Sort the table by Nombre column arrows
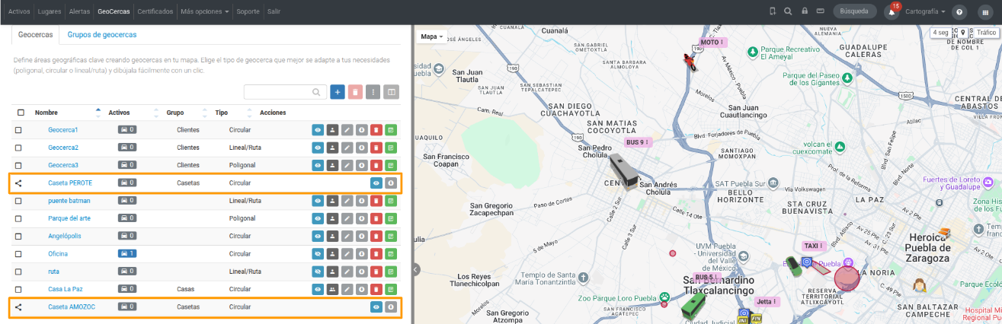 [98, 113]
